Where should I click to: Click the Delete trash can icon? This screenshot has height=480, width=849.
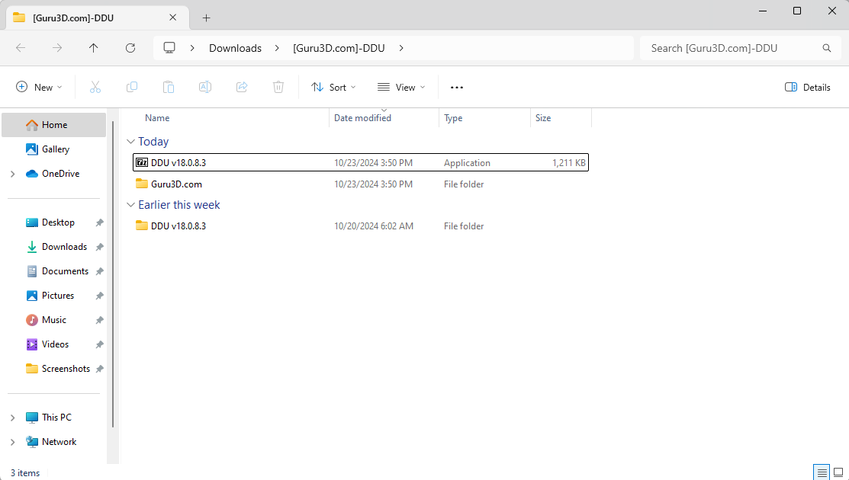click(x=278, y=87)
